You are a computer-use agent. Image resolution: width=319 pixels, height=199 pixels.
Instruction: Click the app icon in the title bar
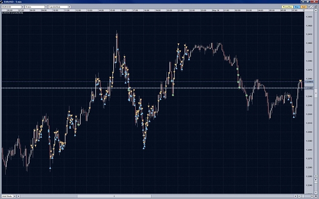pos(2,2)
